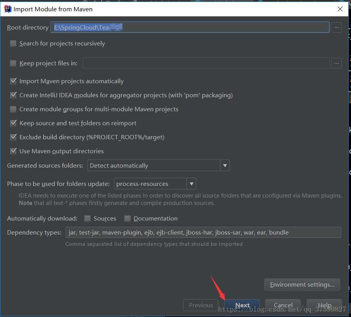Viewport: 351px width, 317px height.
Task: Click the IntelliJ IDEA icon in title bar
Action: click(8, 9)
